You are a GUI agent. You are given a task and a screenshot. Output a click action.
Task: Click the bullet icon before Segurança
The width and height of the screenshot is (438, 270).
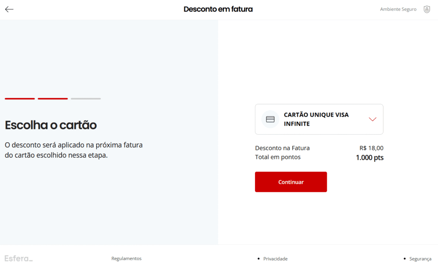point(404,259)
